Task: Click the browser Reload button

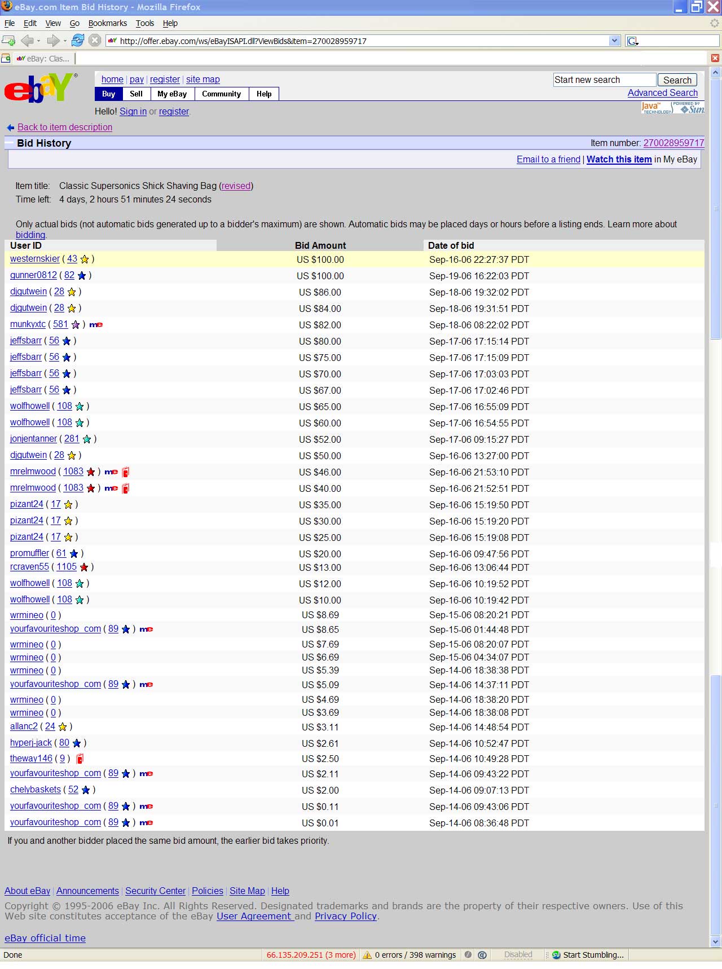Action: coord(78,41)
